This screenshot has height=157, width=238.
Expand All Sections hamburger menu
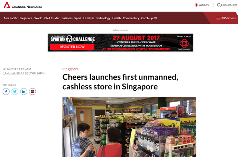[x=218, y=18]
